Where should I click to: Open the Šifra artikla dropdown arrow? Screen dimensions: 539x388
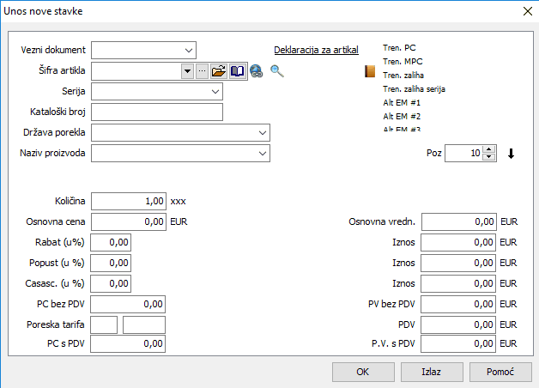pos(187,71)
